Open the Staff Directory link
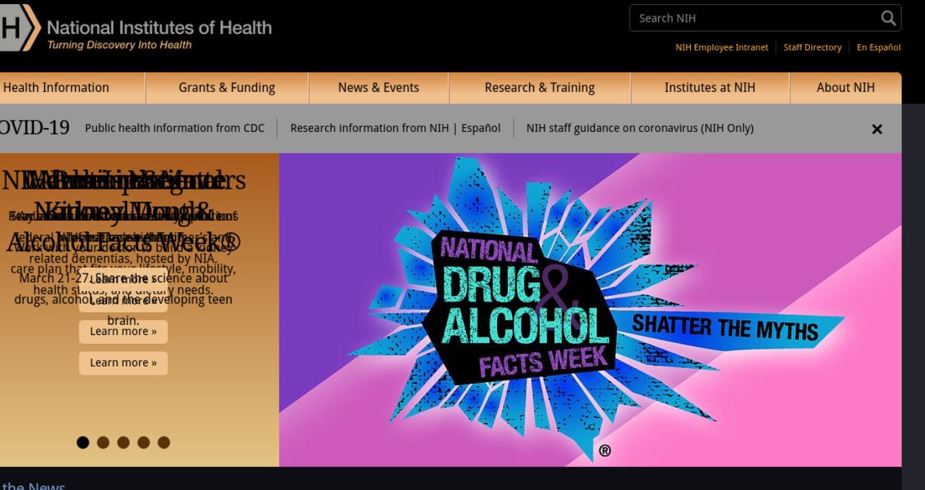The image size is (925, 490). [x=813, y=47]
